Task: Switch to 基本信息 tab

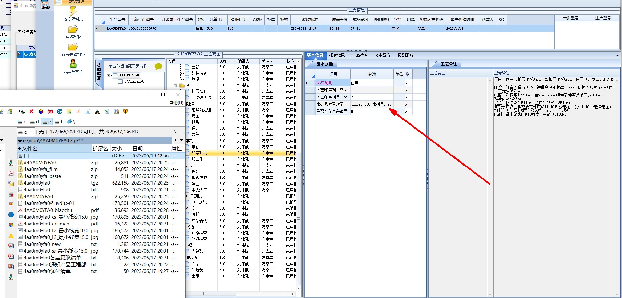Action: coord(315,55)
